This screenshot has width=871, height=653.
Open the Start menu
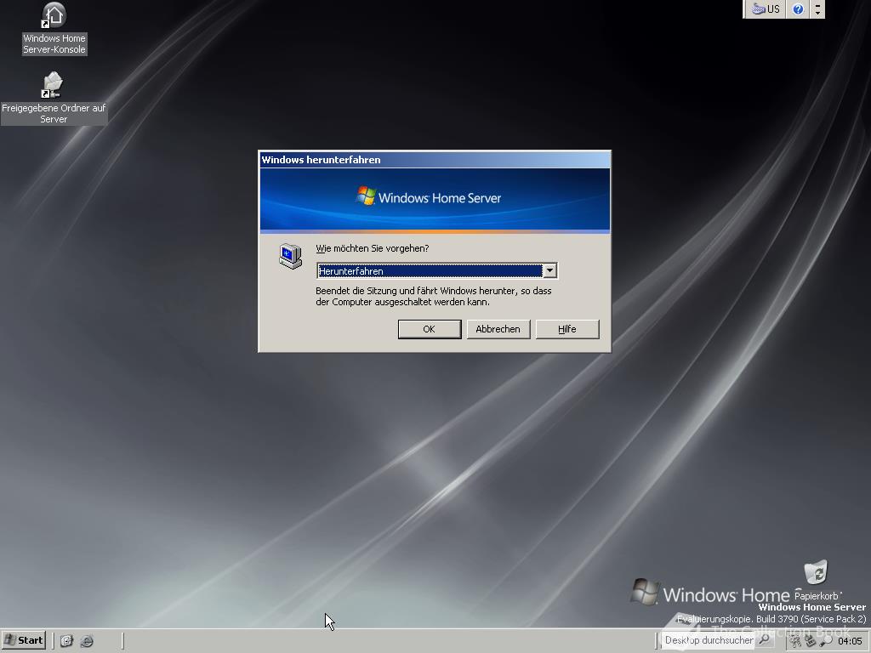24,640
